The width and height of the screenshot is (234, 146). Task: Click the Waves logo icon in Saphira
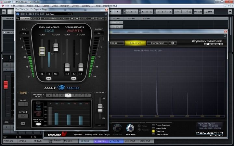18,18
